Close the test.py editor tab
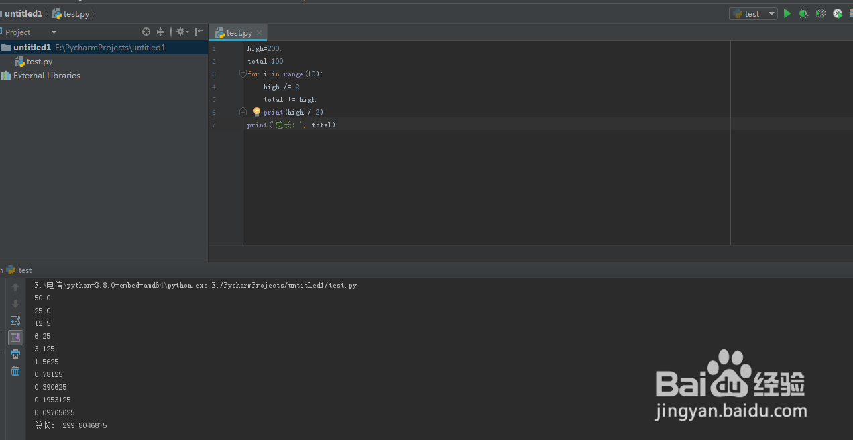853x440 pixels. point(260,32)
